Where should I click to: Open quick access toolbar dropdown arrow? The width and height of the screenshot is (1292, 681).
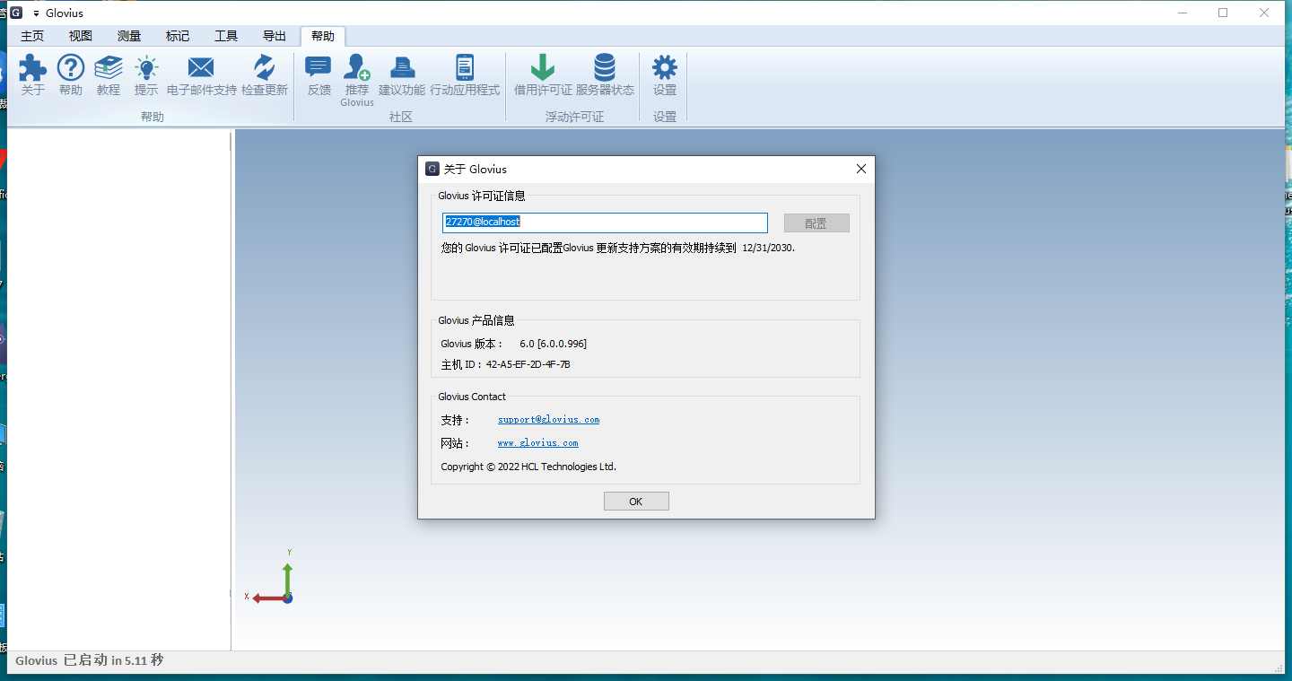pyautogui.click(x=36, y=13)
